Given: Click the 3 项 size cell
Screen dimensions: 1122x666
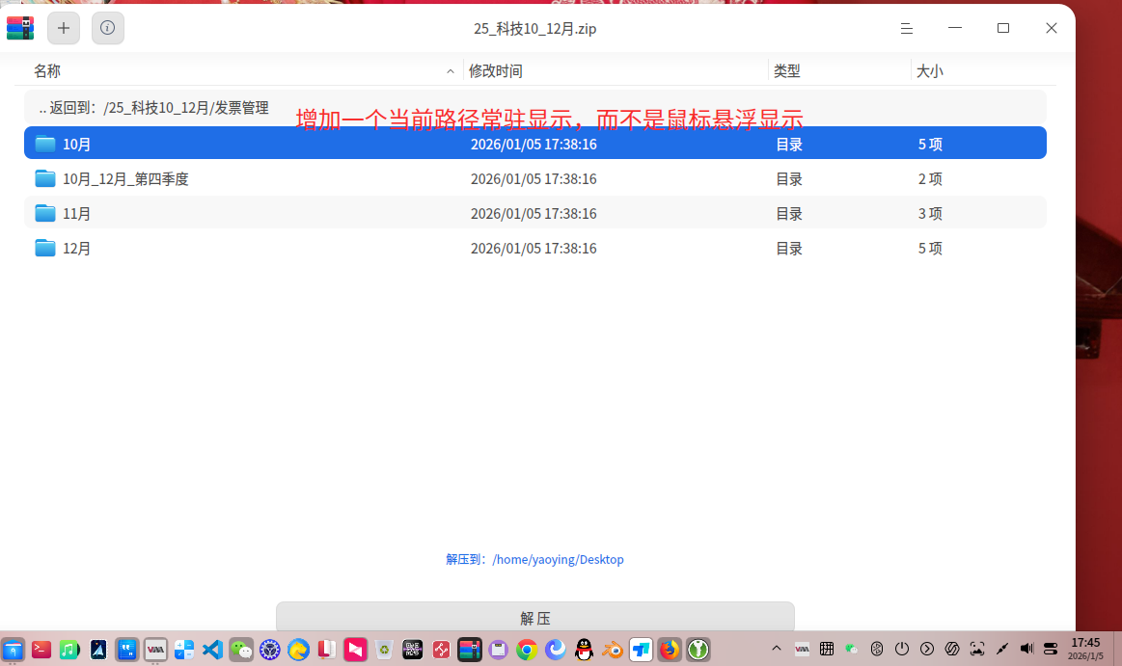Looking at the screenshot, I should coord(930,213).
